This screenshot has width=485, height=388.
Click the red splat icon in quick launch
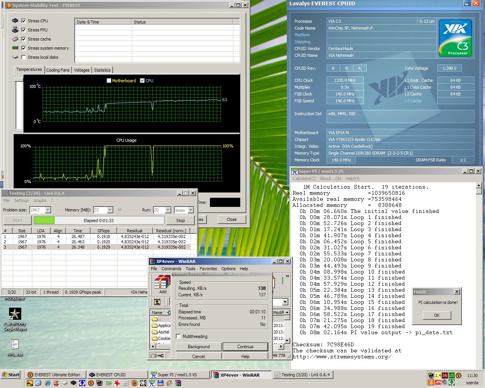[117, 383]
